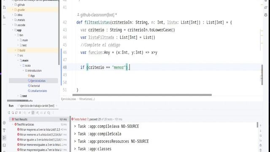
Task: Open more options in Run toolbar
Action: coord(53,113)
